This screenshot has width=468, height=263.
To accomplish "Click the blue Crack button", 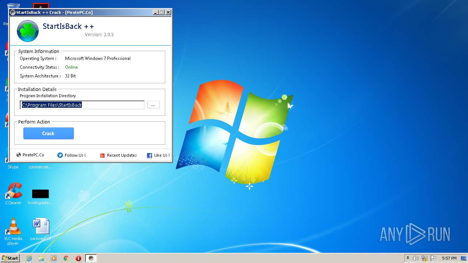I will pyautogui.click(x=48, y=133).
